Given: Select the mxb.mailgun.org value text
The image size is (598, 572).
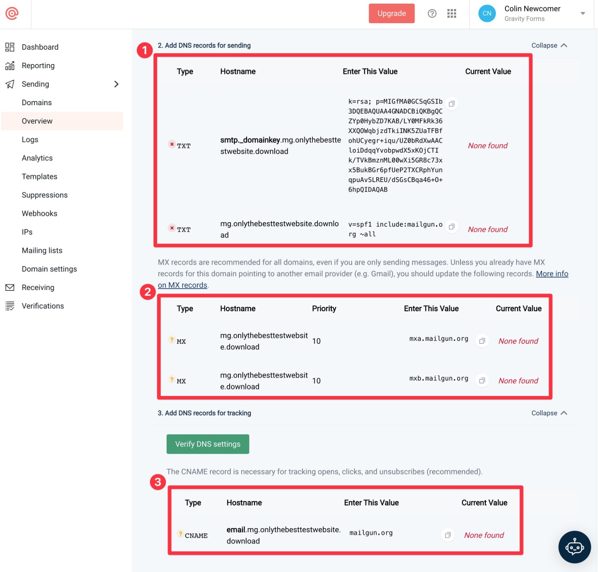Looking at the screenshot, I should tap(439, 378).
